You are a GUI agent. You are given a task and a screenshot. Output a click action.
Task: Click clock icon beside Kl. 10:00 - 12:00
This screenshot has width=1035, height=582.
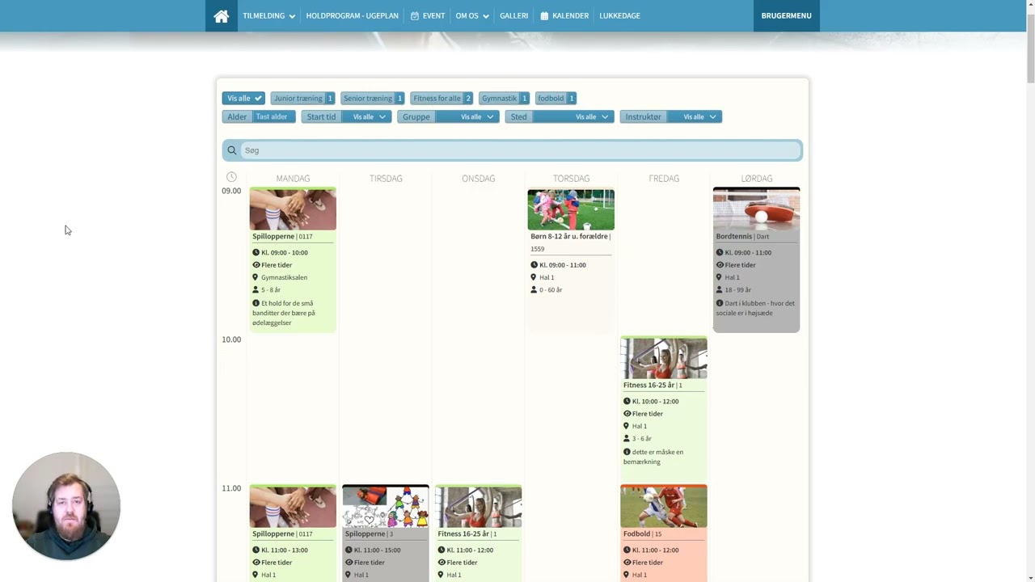[x=627, y=401]
